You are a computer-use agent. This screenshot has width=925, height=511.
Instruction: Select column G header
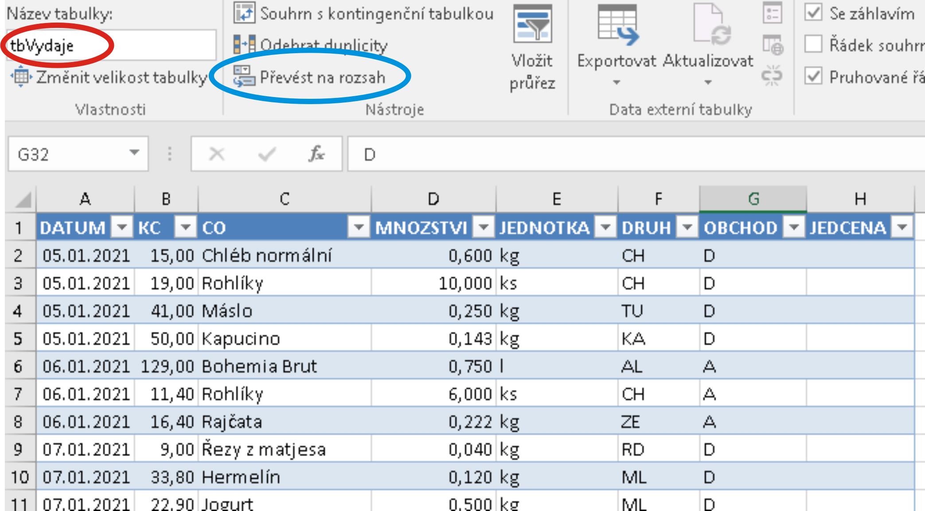[x=753, y=199]
